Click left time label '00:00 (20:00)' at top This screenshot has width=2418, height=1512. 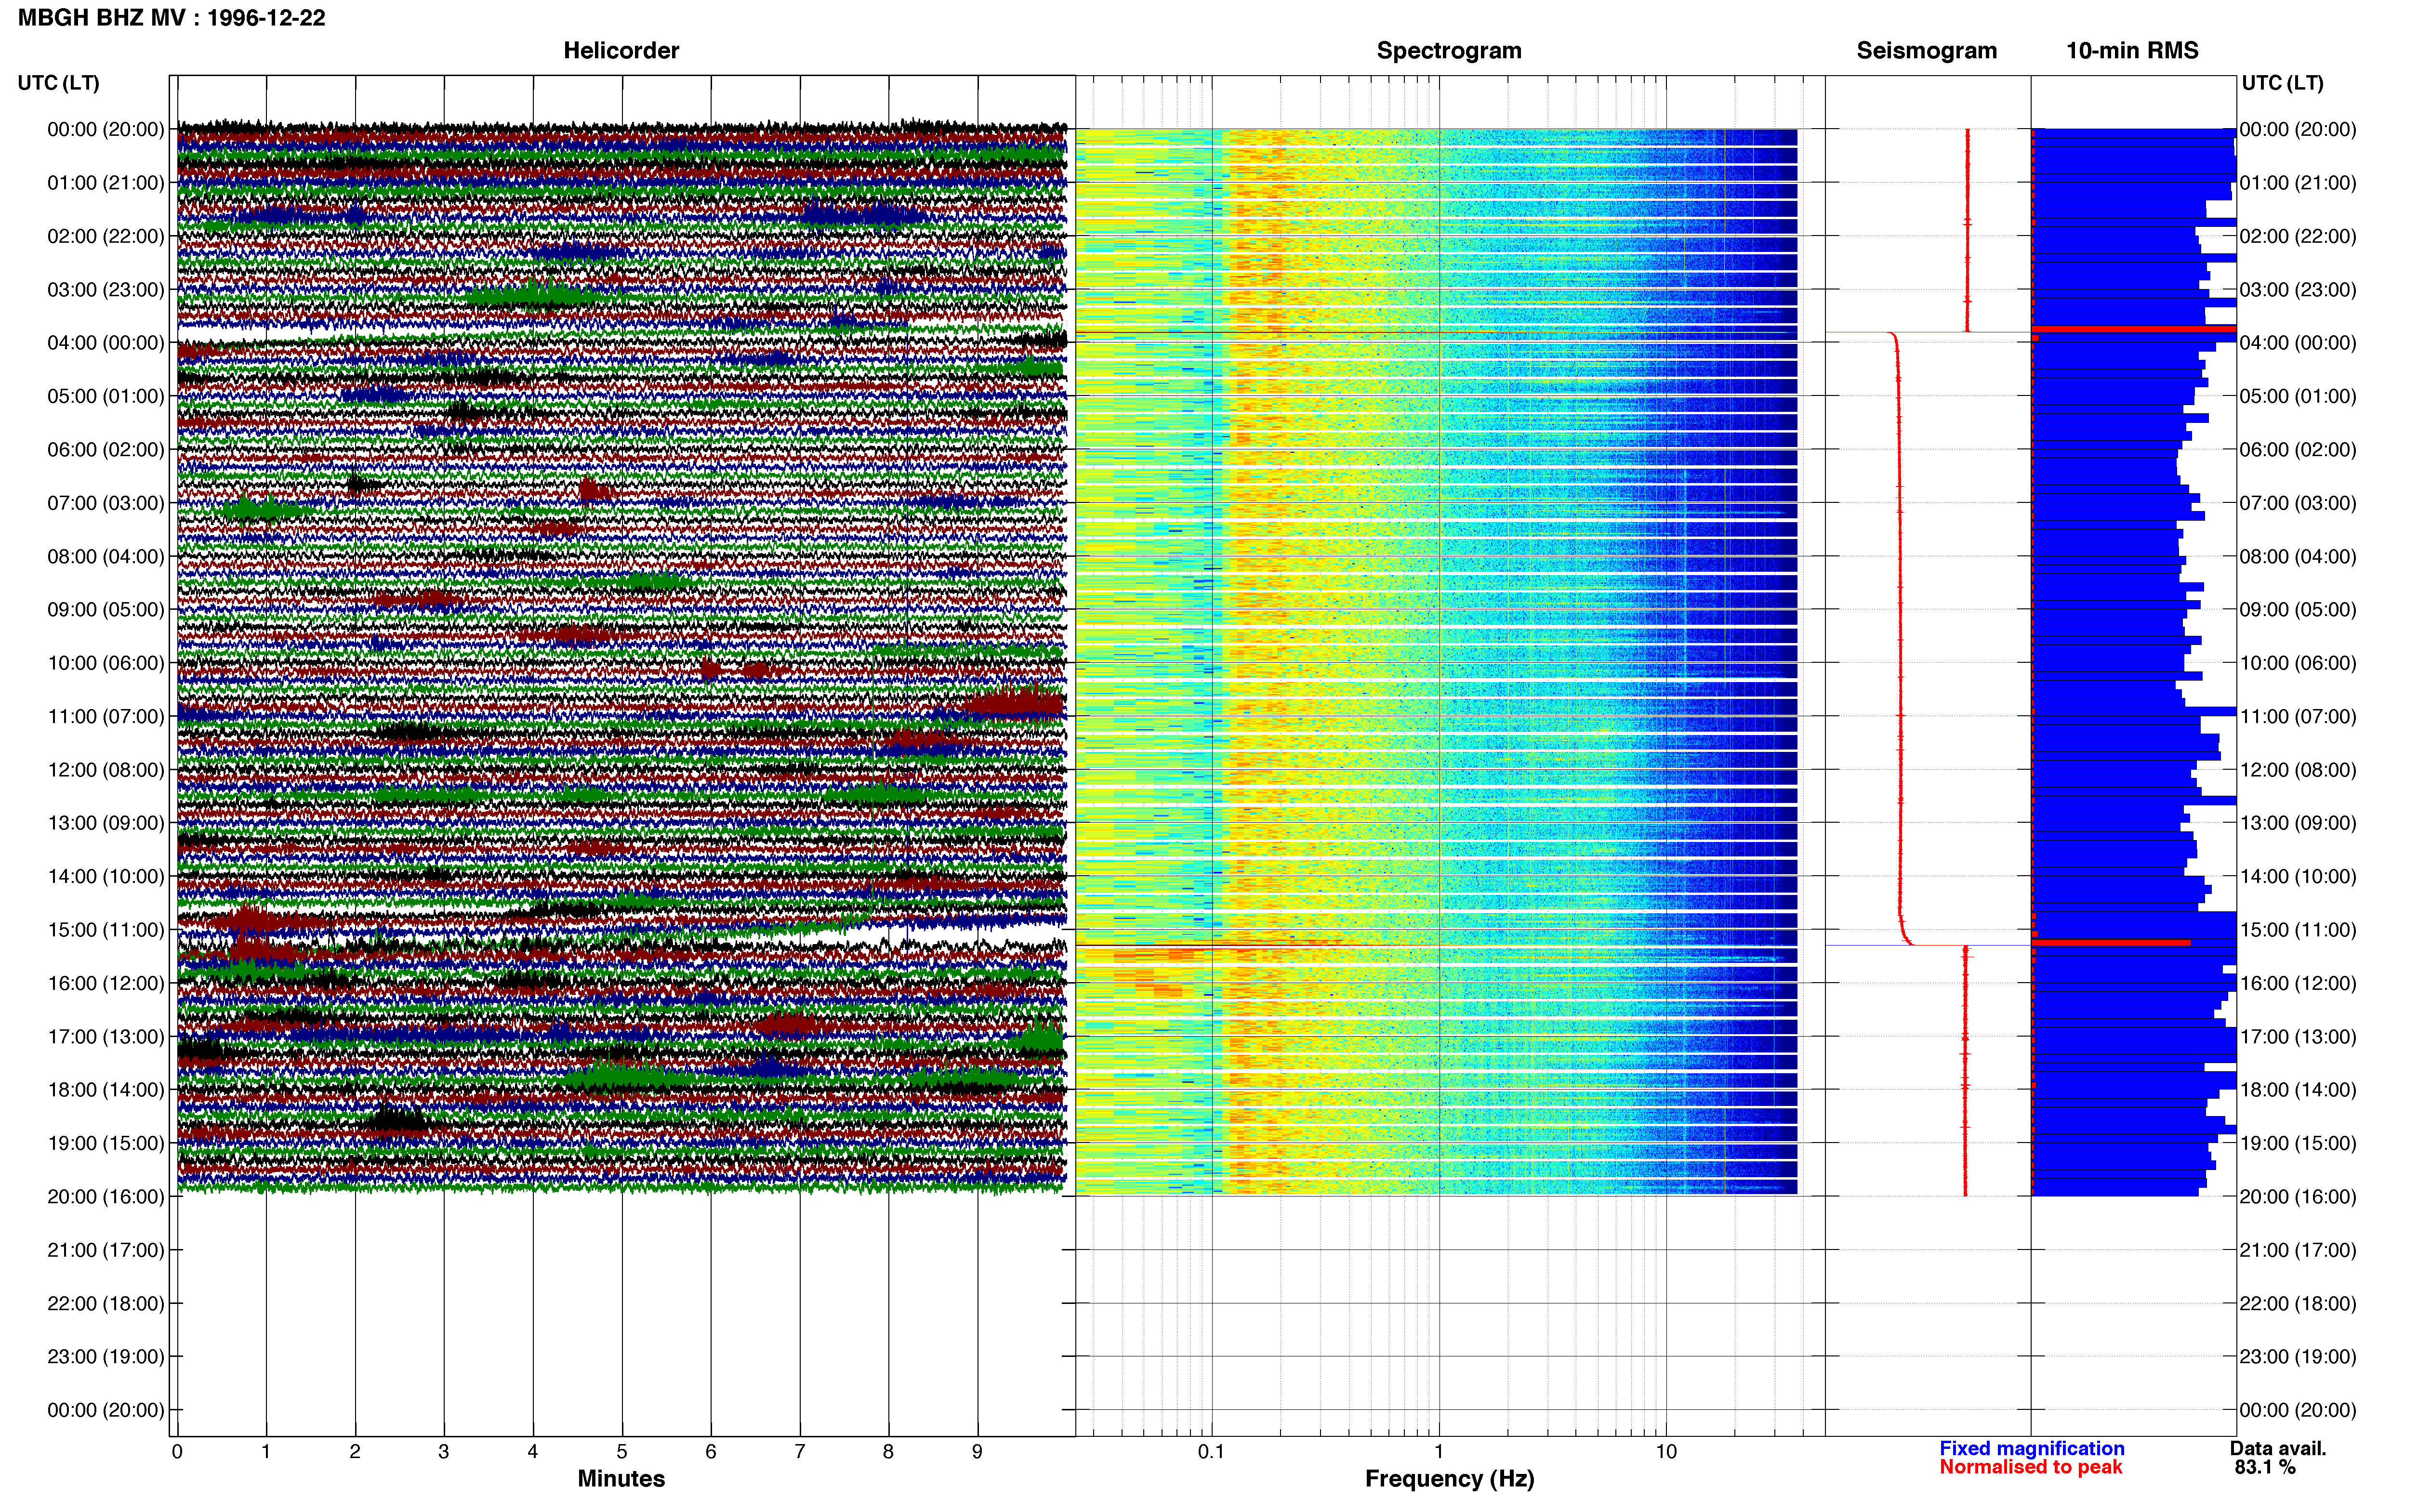(x=106, y=129)
